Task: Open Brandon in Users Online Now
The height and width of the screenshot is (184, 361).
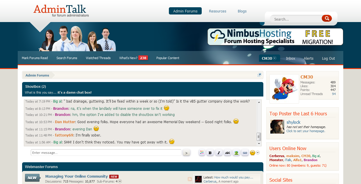Action: [x=310, y=160]
